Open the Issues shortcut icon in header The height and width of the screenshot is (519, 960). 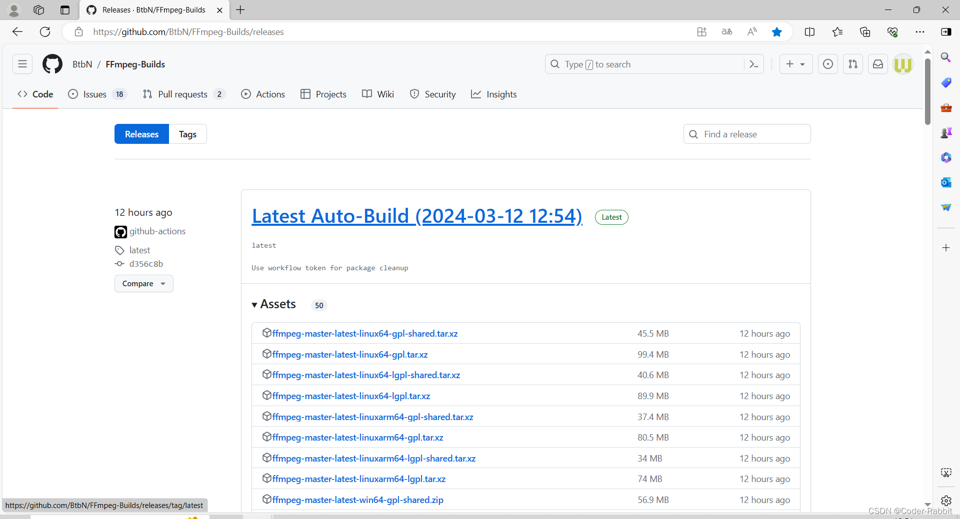[x=828, y=64]
